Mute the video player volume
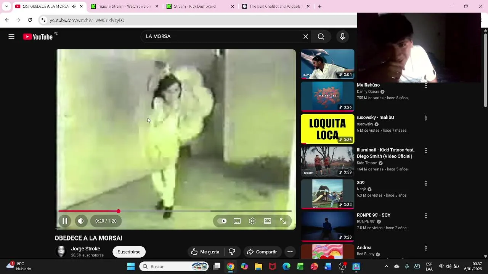 click(x=81, y=221)
